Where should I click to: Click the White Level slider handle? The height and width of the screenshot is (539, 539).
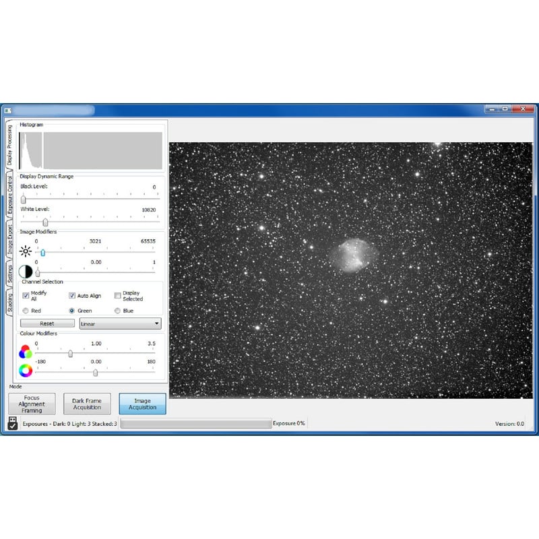tap(45, 222)
